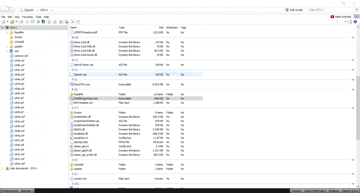Image resolution: width=360 pixels, height=193 pixels.
Task: Click the import icon with green up arrow
Action: pyautogui.click(x=67, y=22)
